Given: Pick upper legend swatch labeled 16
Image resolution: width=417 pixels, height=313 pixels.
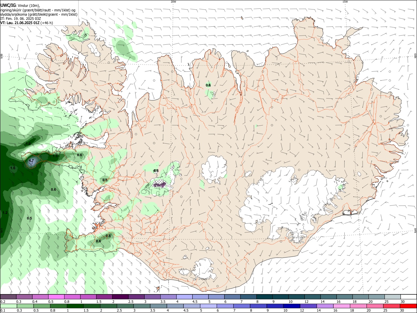Looking at the screenshot, I should pos(344,297).
